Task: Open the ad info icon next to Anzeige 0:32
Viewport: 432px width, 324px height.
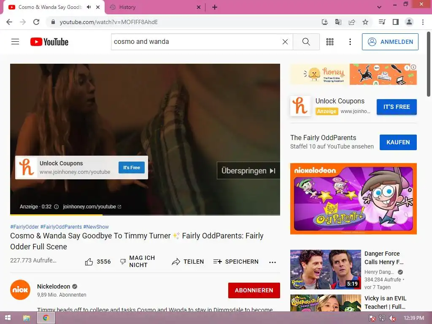Action: [x=56, y=207]
